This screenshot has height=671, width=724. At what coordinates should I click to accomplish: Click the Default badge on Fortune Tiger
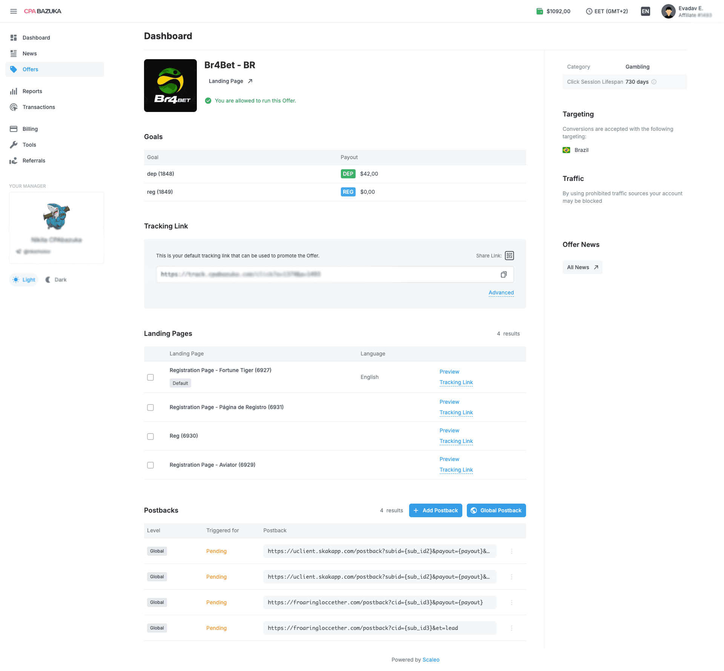point(180,383)
